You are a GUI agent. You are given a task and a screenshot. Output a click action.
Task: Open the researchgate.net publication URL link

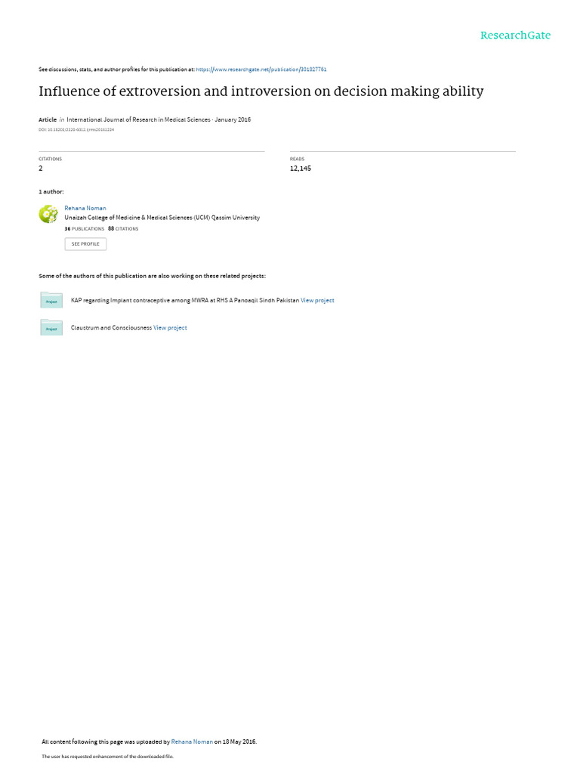[x=261, y=70]
